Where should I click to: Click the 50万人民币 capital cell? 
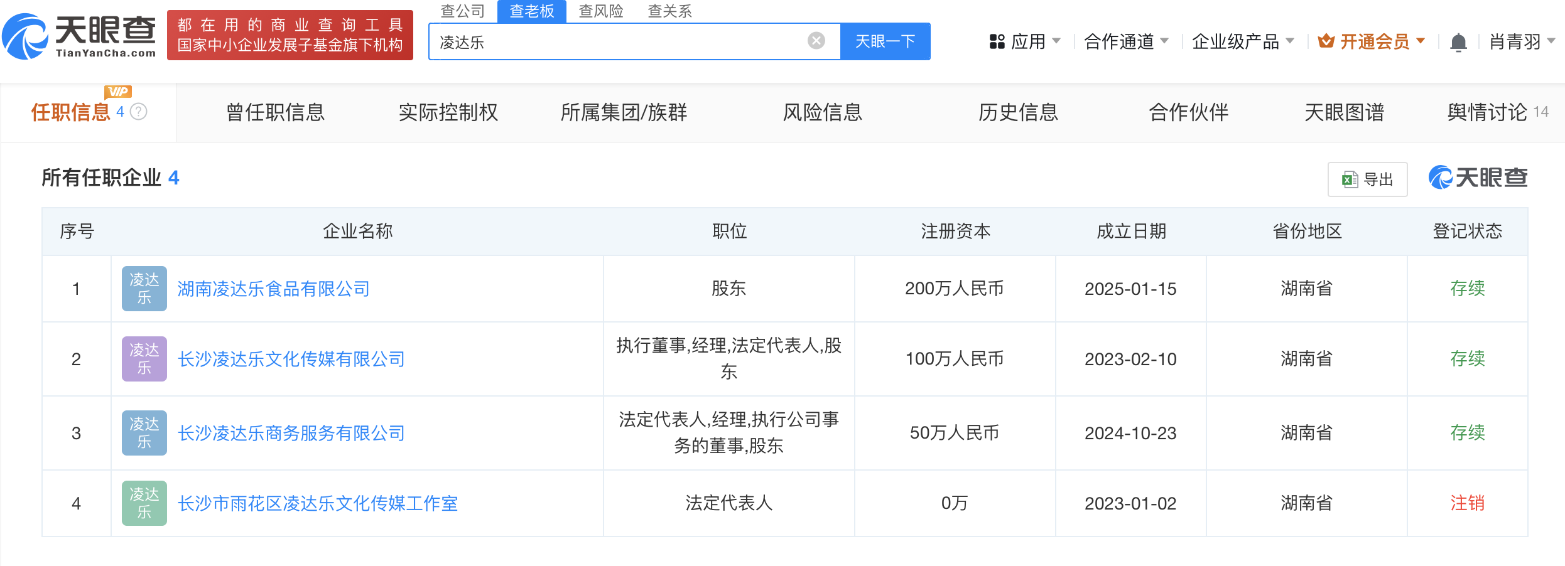[955, 433]
